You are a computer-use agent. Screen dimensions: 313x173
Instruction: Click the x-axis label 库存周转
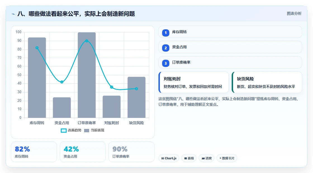(x=37, y=123)
